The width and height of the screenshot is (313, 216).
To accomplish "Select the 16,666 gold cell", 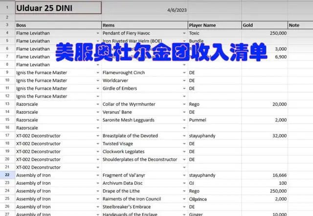I will pyautogui.click(x=265, y=176).
